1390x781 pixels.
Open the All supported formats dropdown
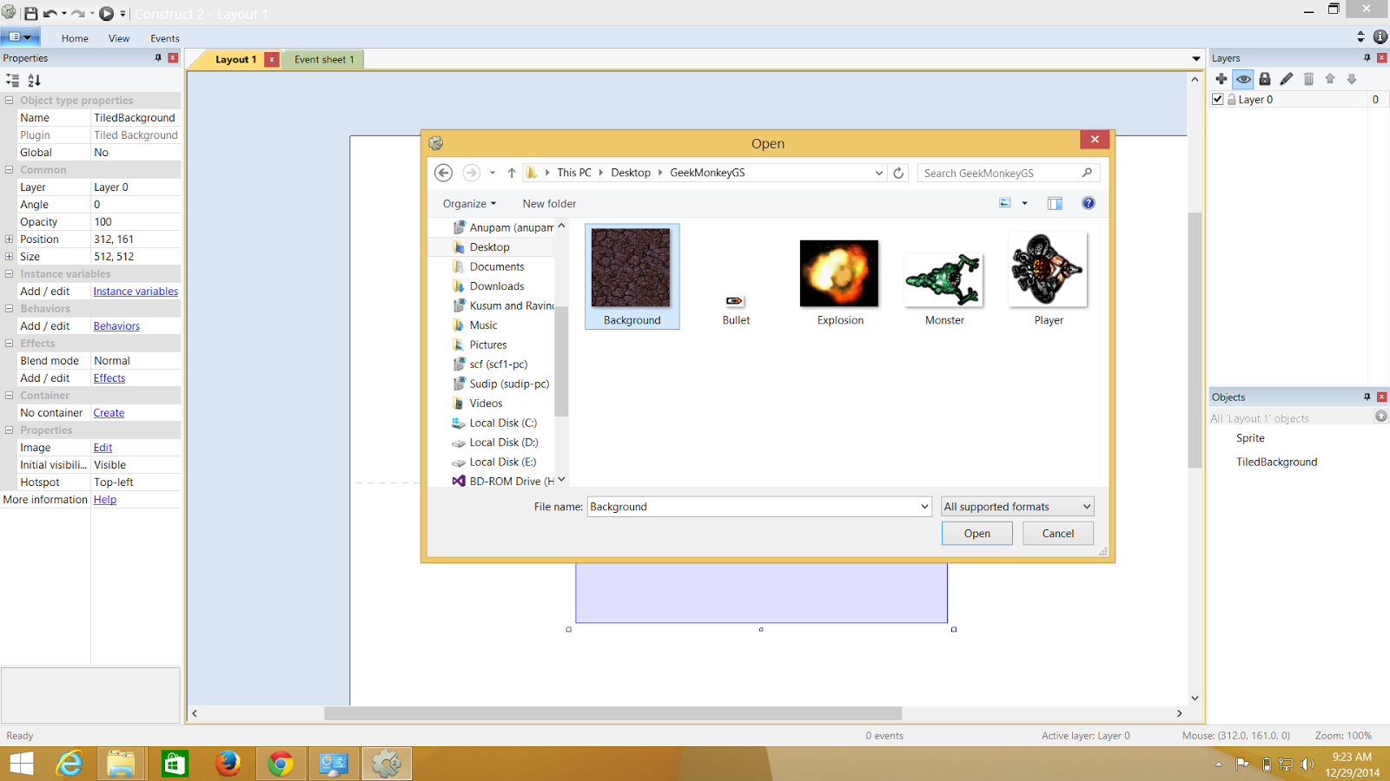point(1085,506)
